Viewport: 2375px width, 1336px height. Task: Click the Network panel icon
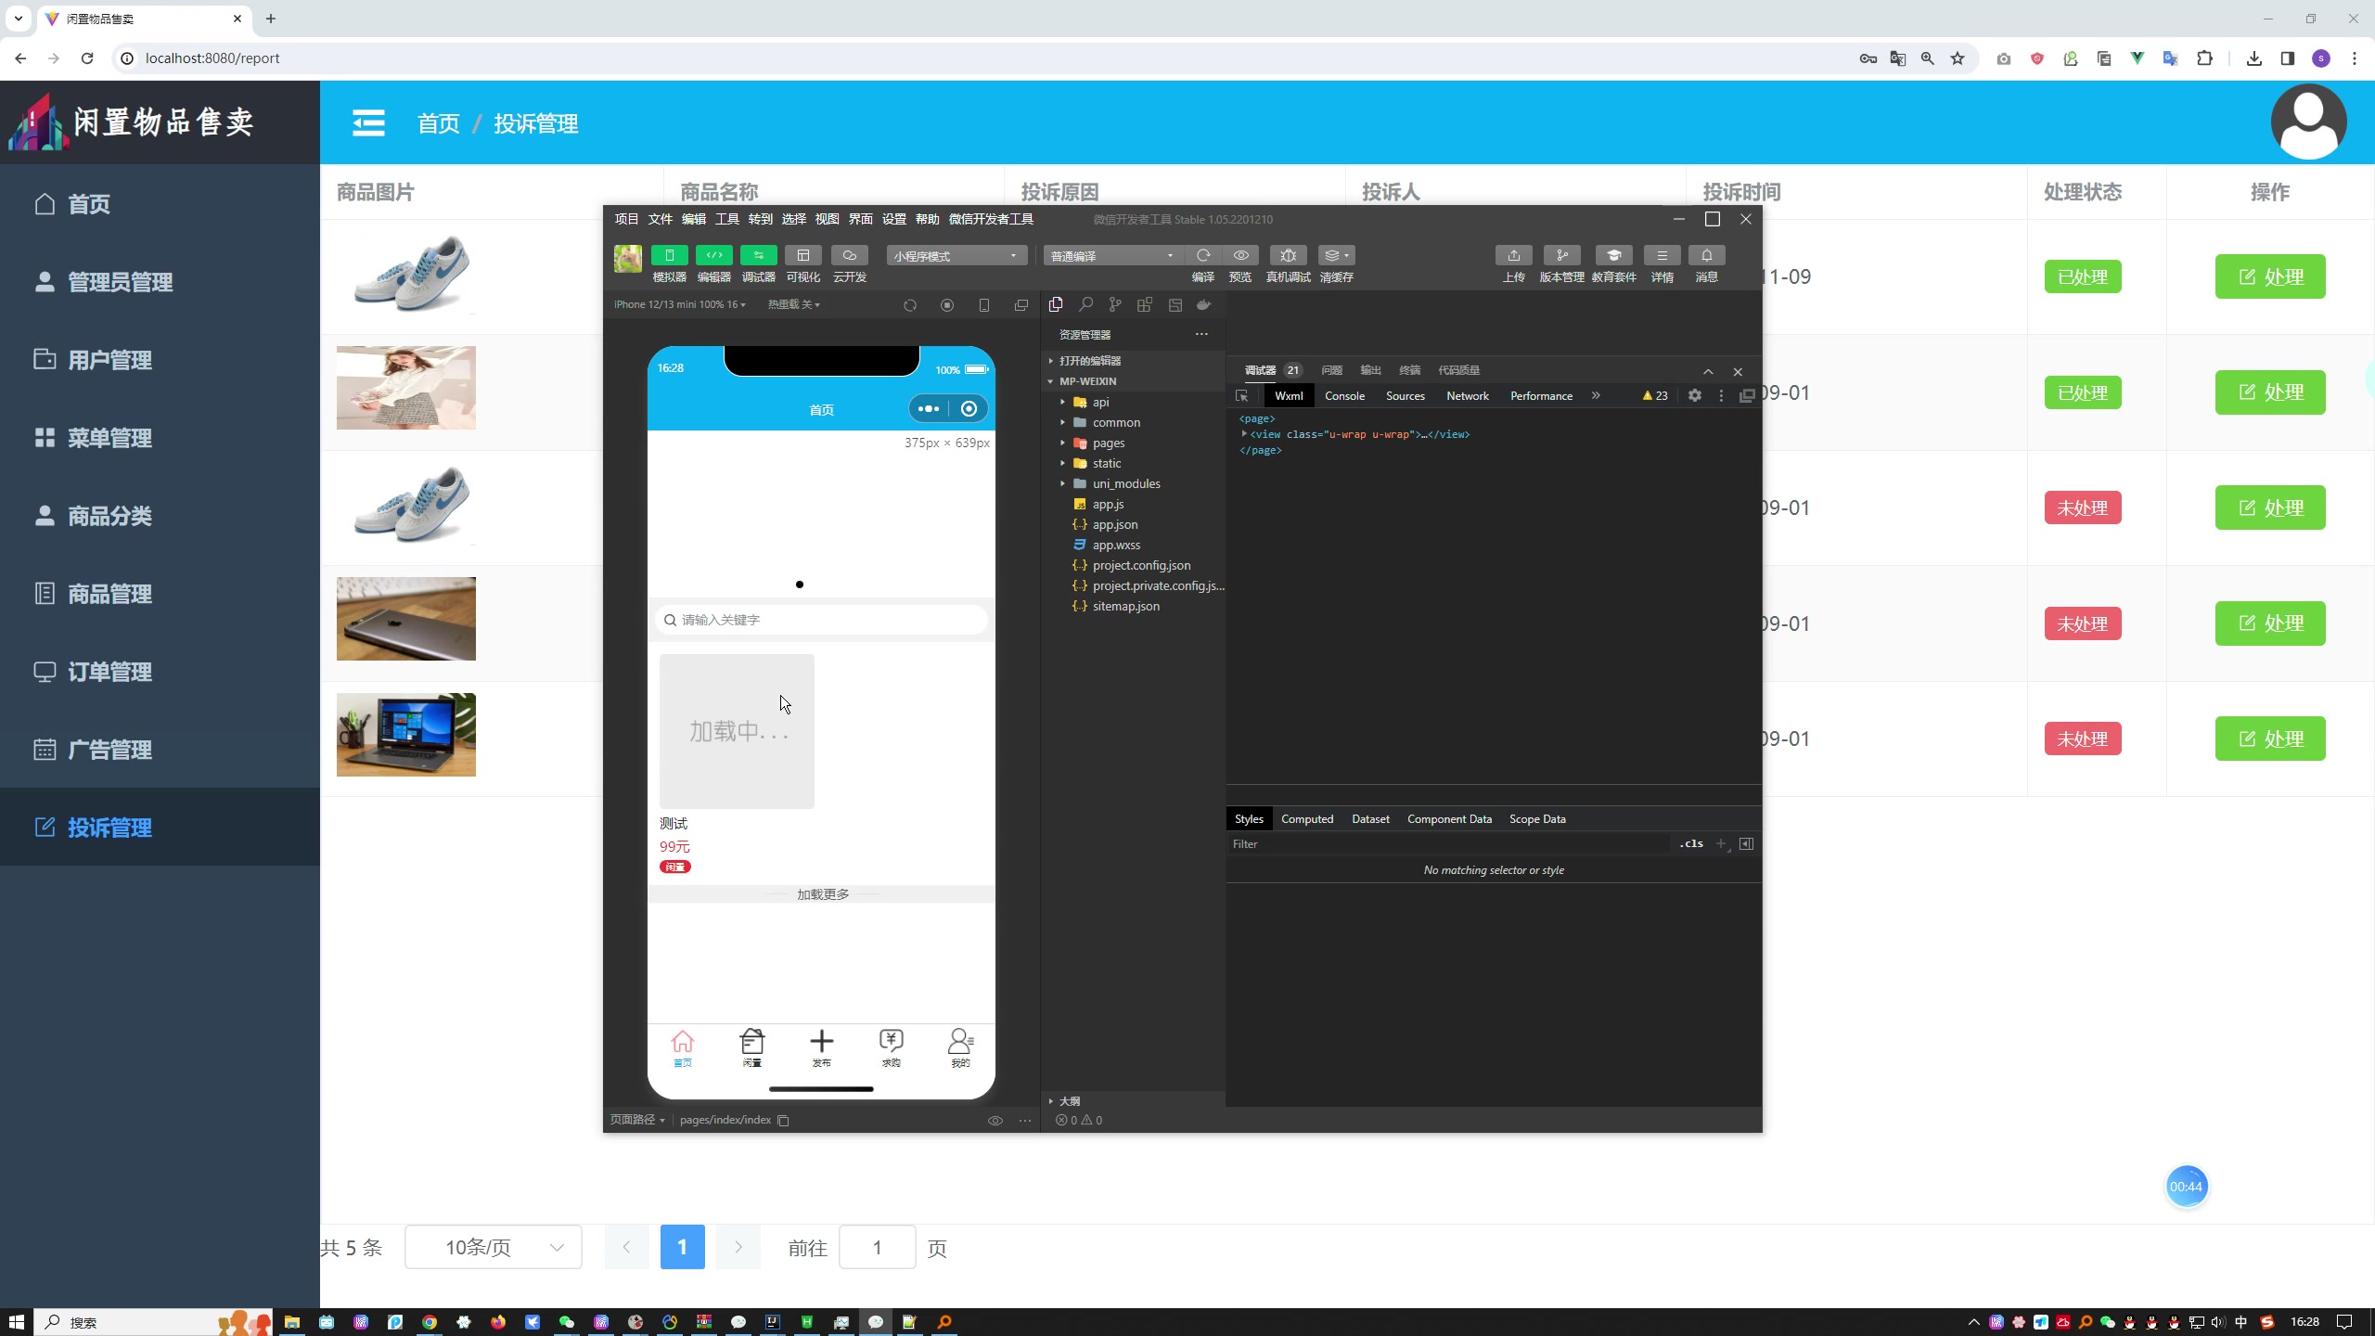1468,396
